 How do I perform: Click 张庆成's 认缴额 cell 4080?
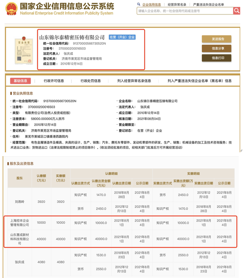(41, 262)
